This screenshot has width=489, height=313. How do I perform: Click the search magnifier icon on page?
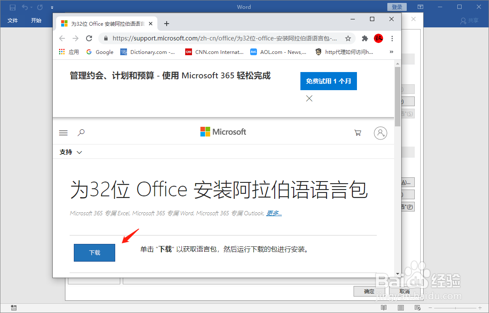pos(81,133)
